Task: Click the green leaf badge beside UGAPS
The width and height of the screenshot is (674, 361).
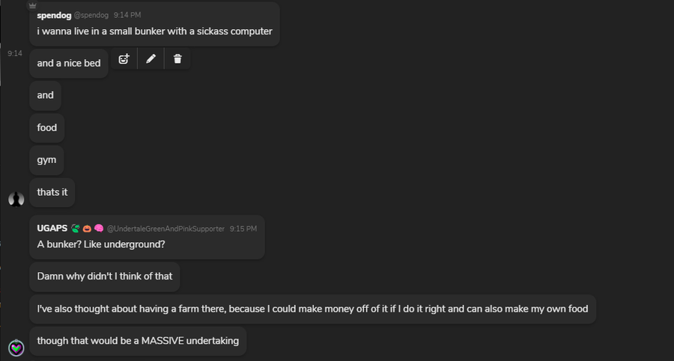Action: point(75,228)
